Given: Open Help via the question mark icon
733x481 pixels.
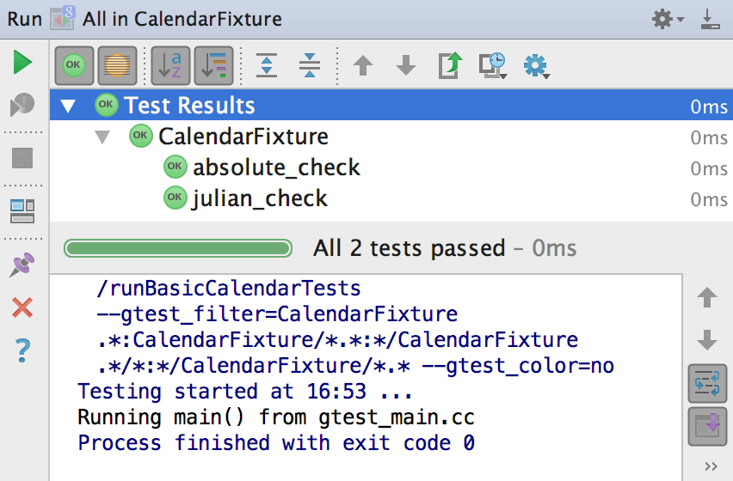Looking at the screenshot, I should [22, 350].
